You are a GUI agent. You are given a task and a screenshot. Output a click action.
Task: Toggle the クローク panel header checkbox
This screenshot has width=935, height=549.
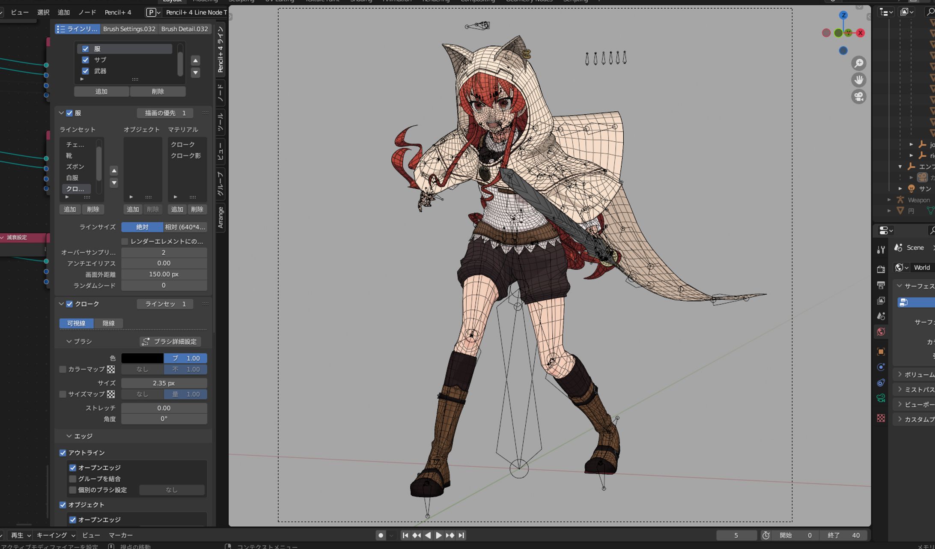click(x=69, y=304)
